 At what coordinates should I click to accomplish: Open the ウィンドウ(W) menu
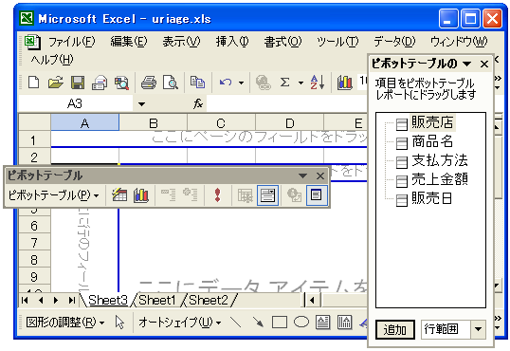pyautogui.click(x=459, y=42)
